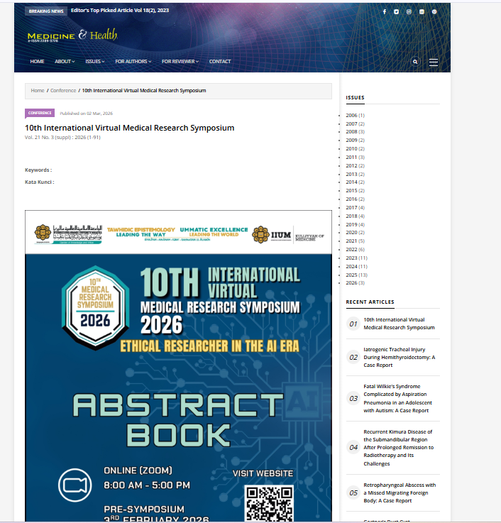Image resolution: width=501 pixels, height=523 pixels.
Task: Expand the FOR AUTHORS dropdown
Action: pos(133,62)
